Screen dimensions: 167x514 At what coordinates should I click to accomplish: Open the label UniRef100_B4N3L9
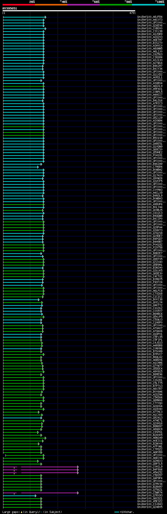150,196
